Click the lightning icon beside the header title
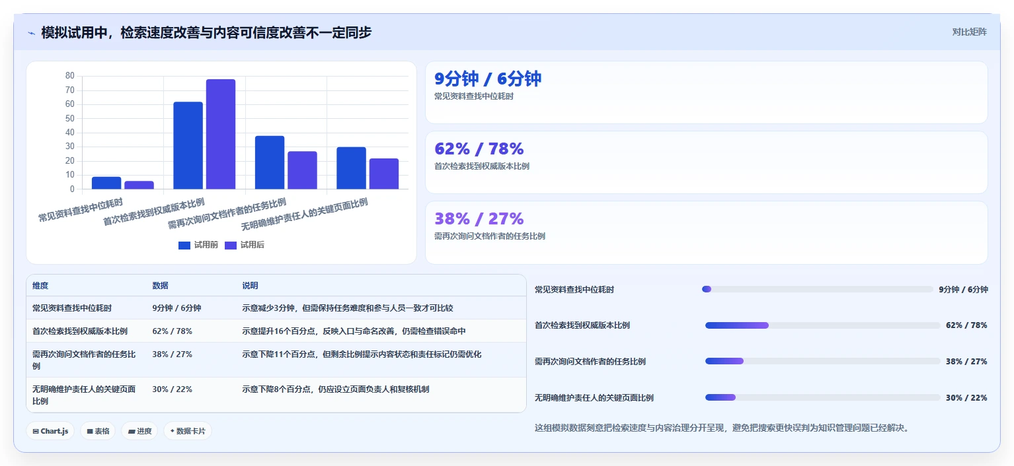This screenshot has height=466, width=1014. (x=31, y=32)
